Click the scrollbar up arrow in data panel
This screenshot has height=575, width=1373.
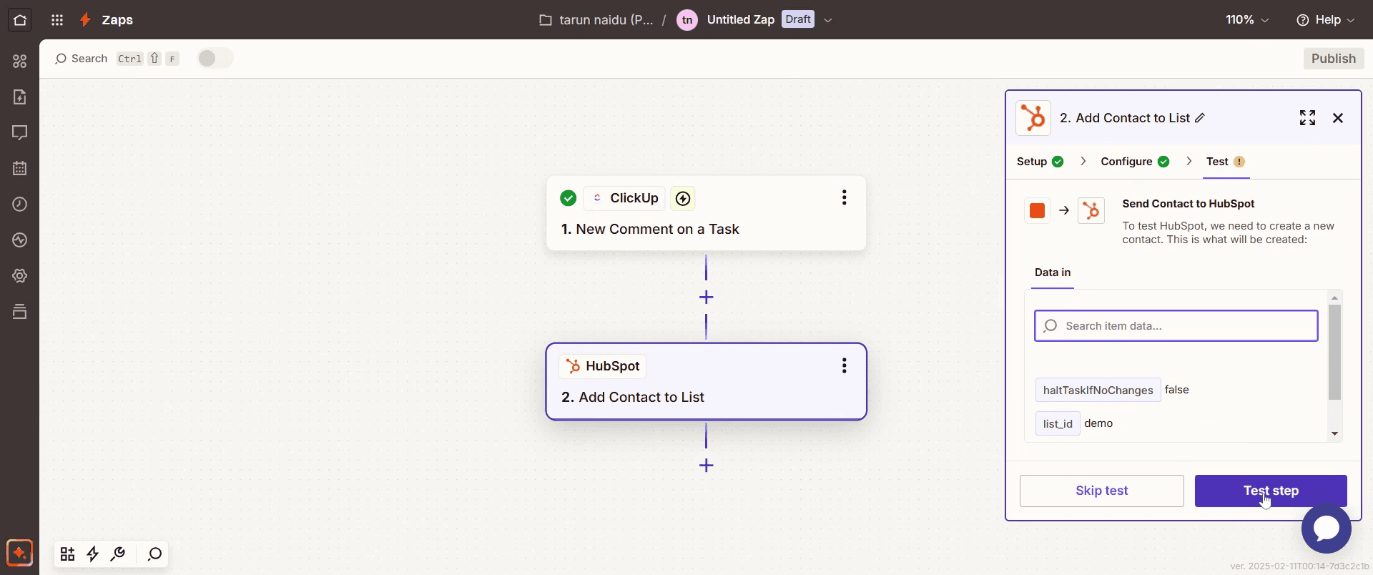1334,298
